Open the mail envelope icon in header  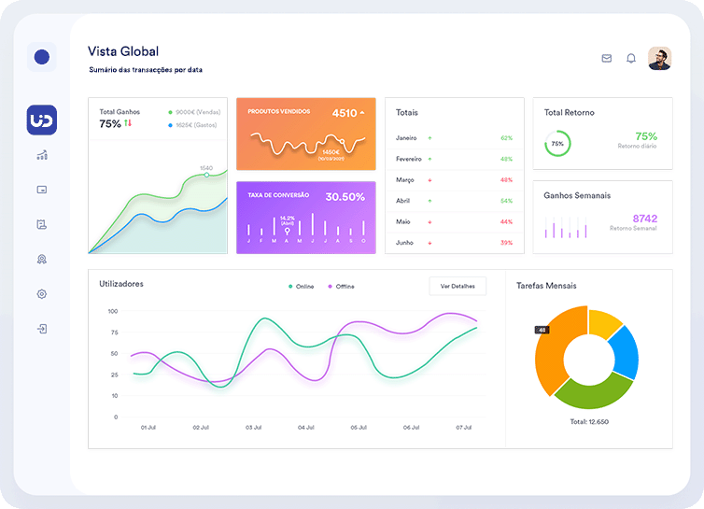607,58
